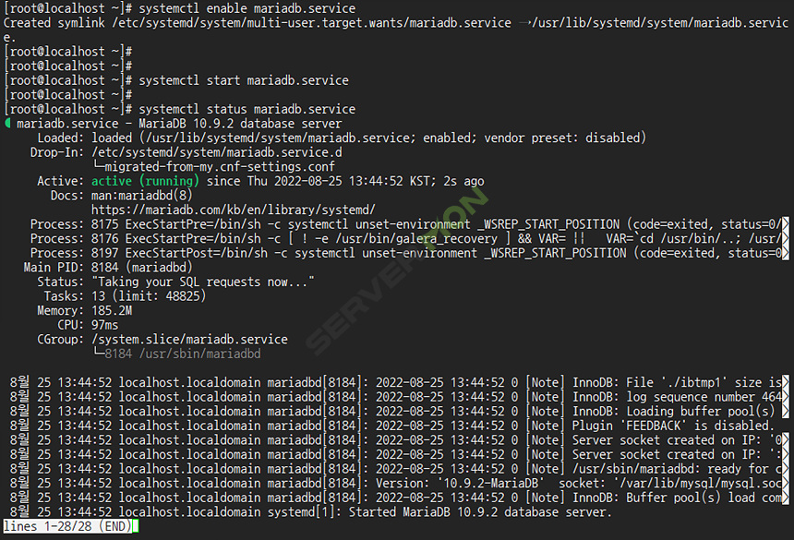
Task: Click the 'Loaded:' line with vendor preset
Action: 342,138
